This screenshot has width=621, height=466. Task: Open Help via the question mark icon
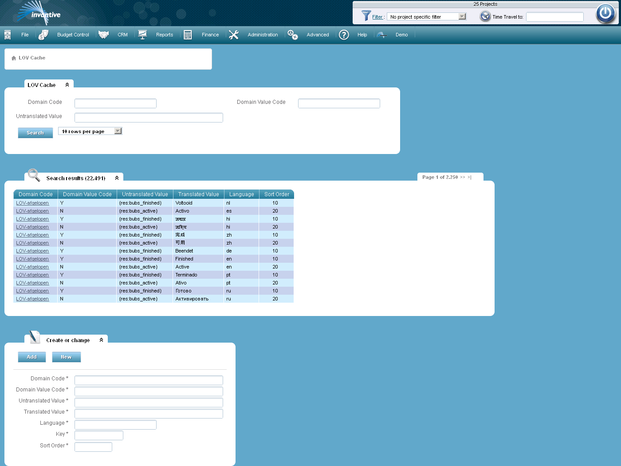point(344,35)
